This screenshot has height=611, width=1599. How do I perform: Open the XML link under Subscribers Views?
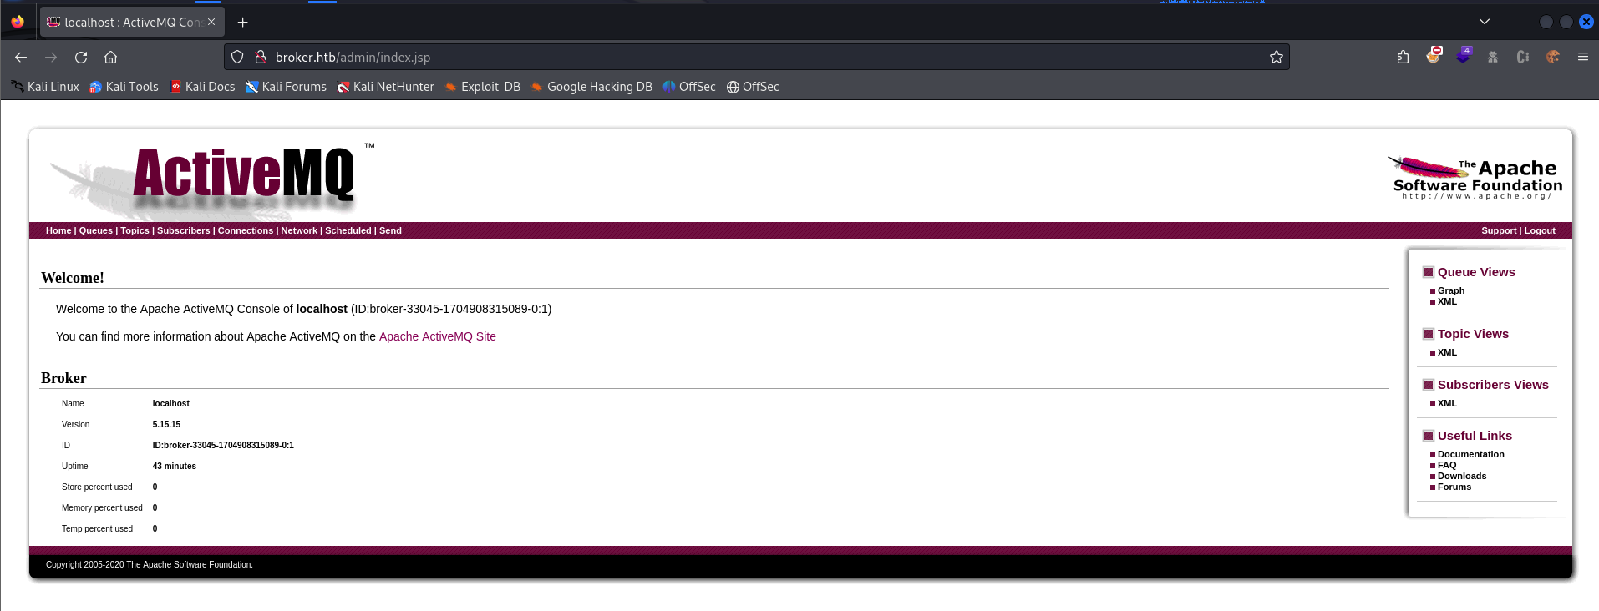(x=1447, y=403)
